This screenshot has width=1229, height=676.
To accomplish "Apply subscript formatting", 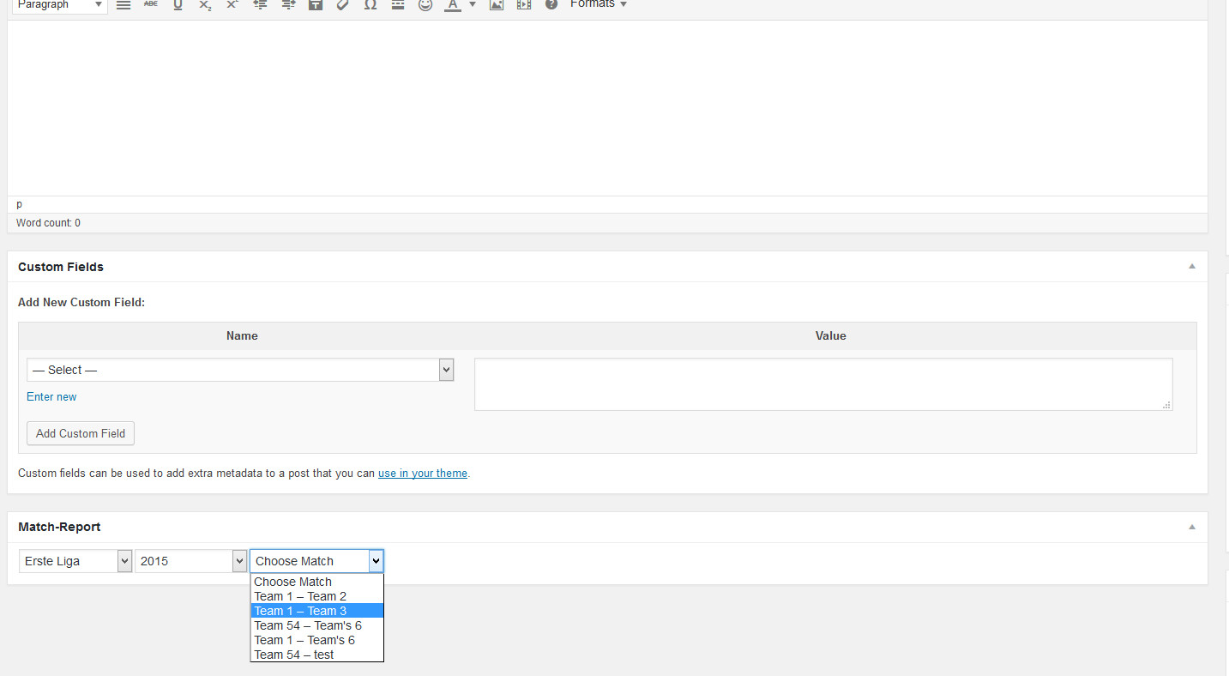I will click(205, 4).
